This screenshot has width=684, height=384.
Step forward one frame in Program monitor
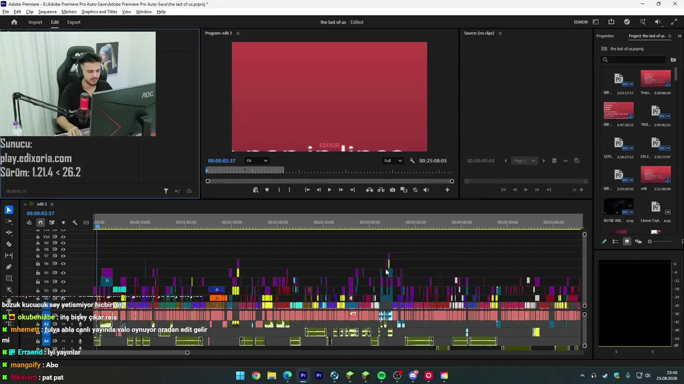tap(340, 190)
